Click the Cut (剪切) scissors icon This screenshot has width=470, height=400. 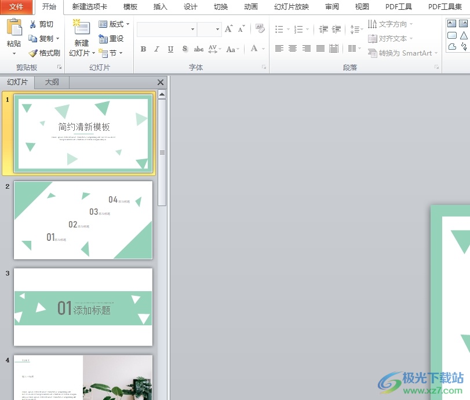33,24
